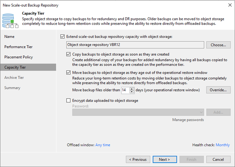
Task: Toggle Copy backups to object storage checkbox
Action: click(x=68, y=54)
